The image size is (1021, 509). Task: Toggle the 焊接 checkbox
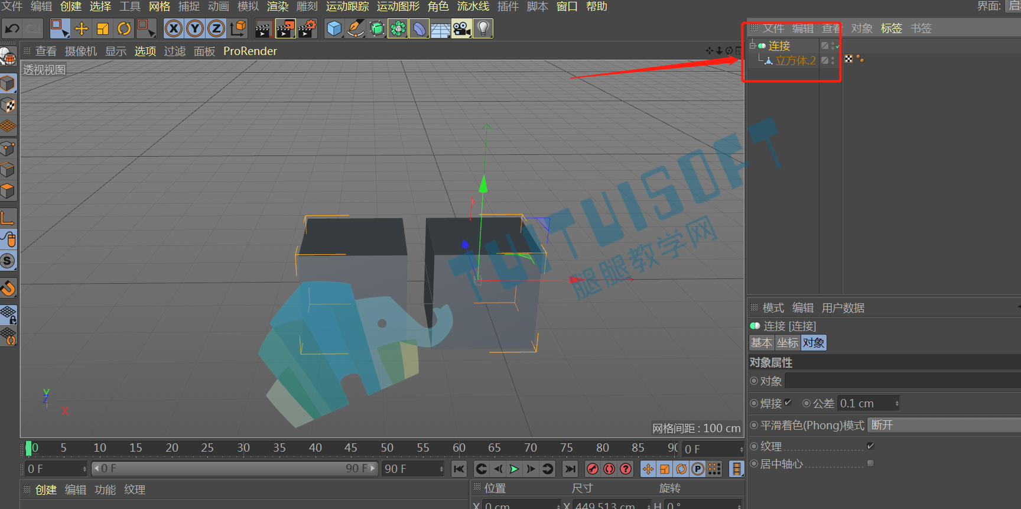coord(788,403)
